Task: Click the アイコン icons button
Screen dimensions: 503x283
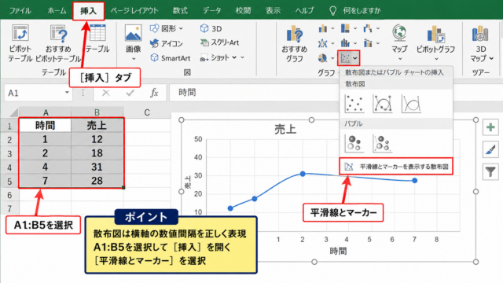Action: click(167, 43)
